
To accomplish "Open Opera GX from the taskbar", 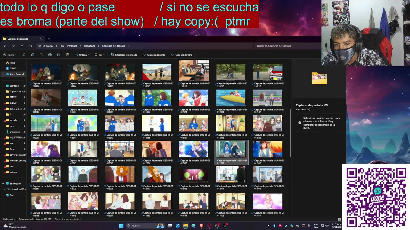I will click(209, 226).
